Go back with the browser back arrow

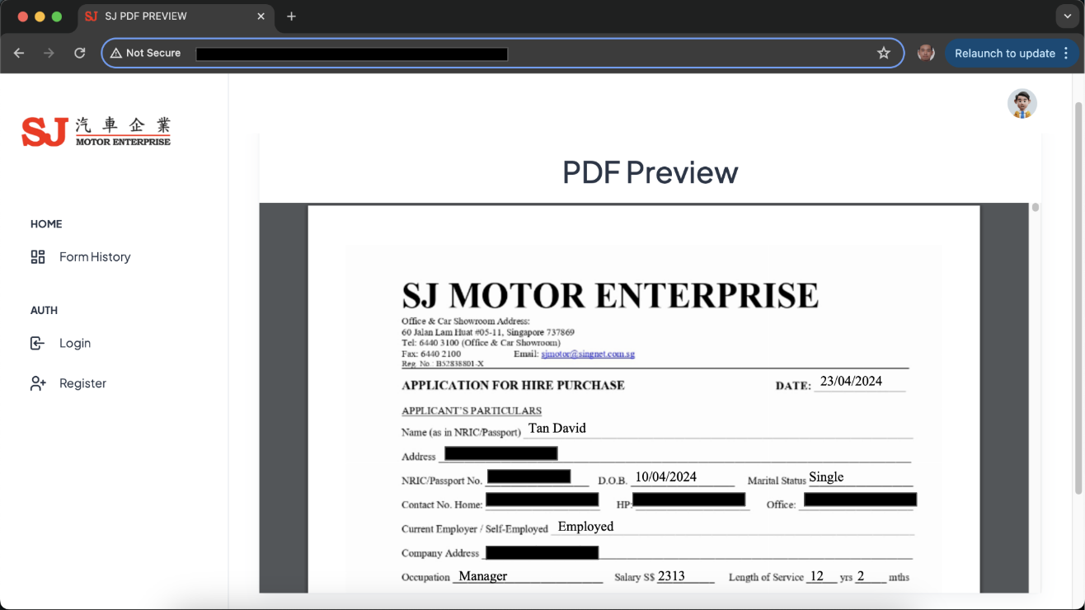pyautogui.click(x=19, y=54)
